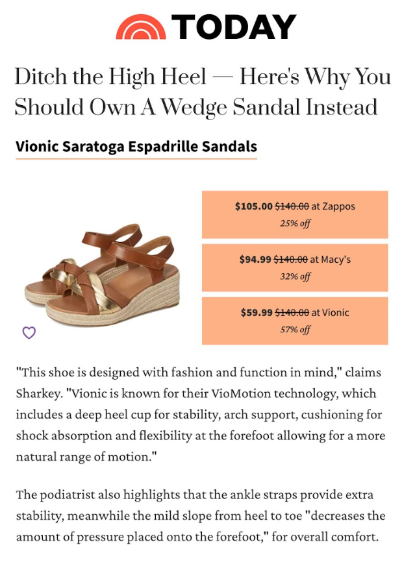Click the TODAY wordmark text
415x564 pixels.
click(x=234, y=27)
